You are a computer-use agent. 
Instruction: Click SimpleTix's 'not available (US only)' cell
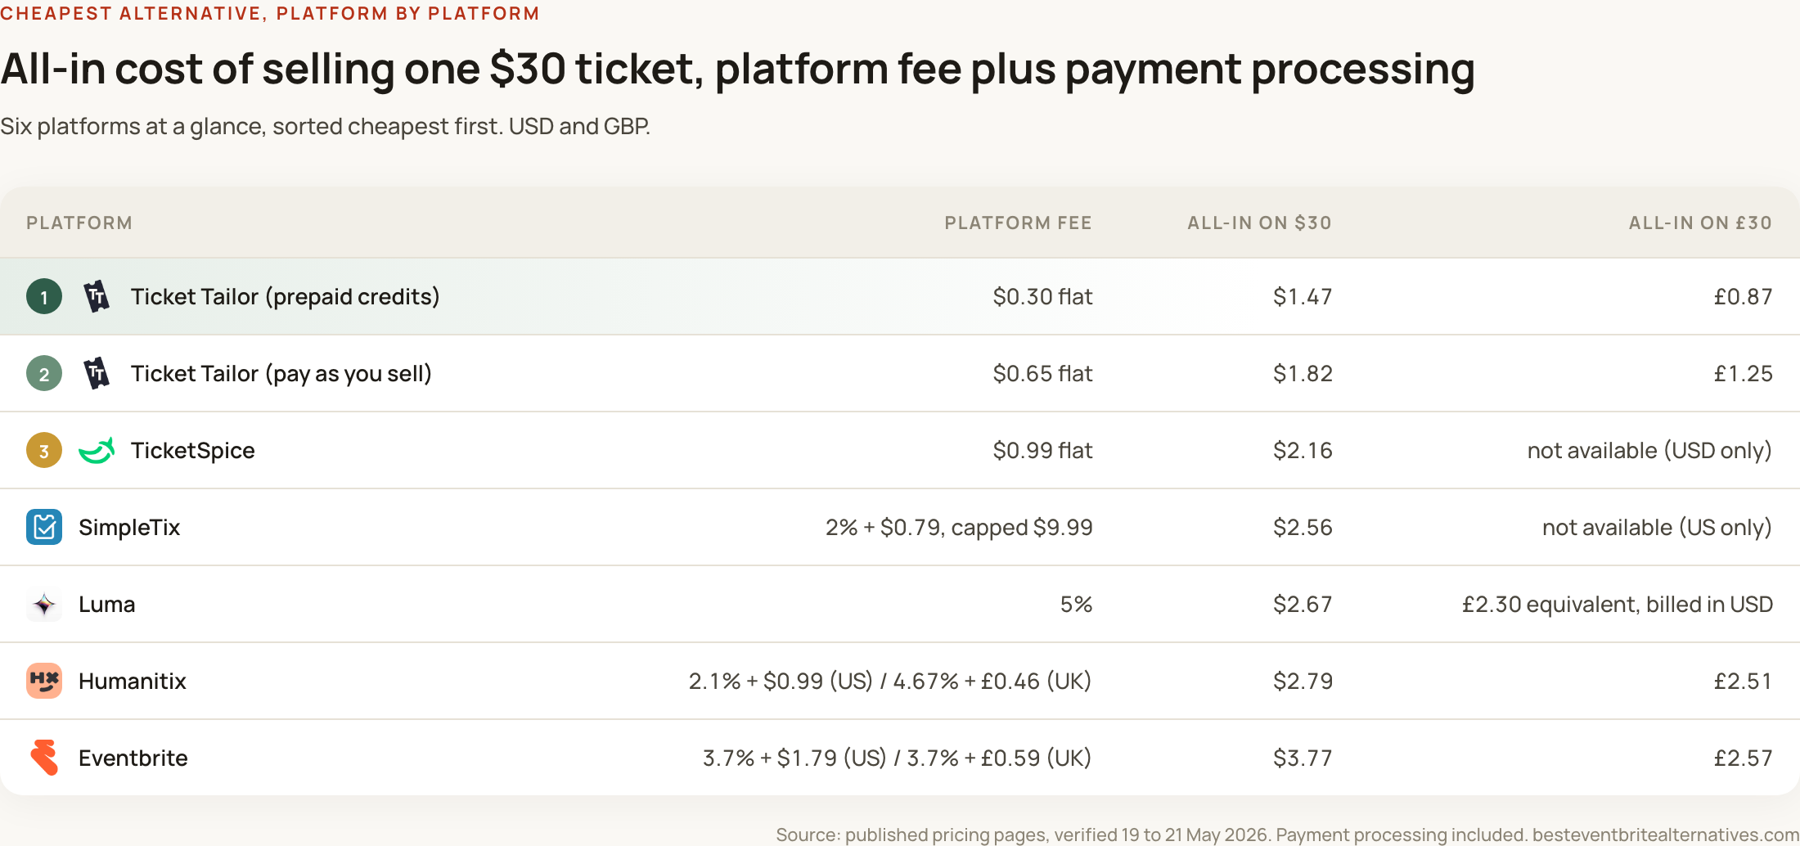[1657, 527]
